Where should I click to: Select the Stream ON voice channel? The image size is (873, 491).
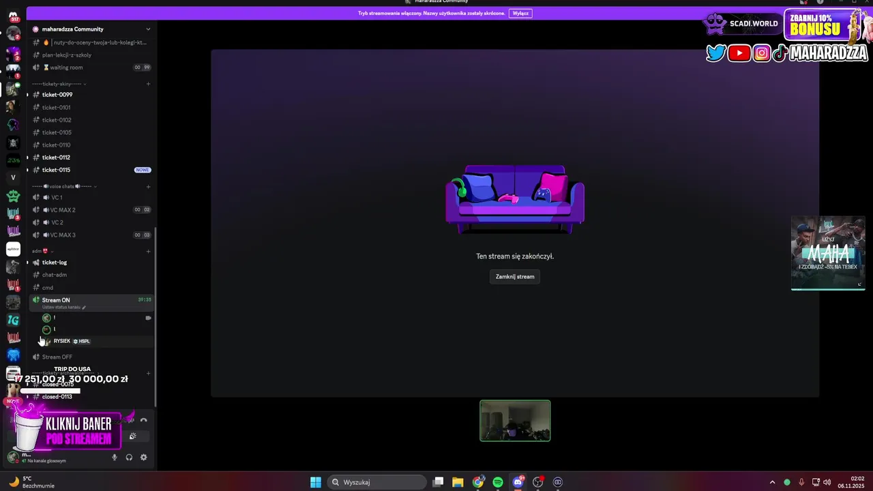pos(91,302)
